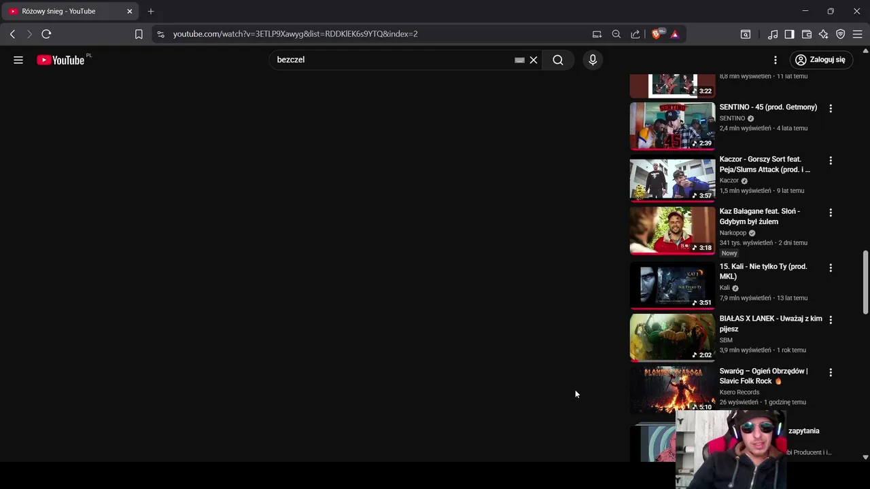Open a new browser tab

click(151, 12)
